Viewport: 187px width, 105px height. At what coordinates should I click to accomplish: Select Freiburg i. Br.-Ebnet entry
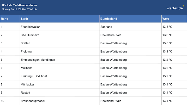coord(34,76)
